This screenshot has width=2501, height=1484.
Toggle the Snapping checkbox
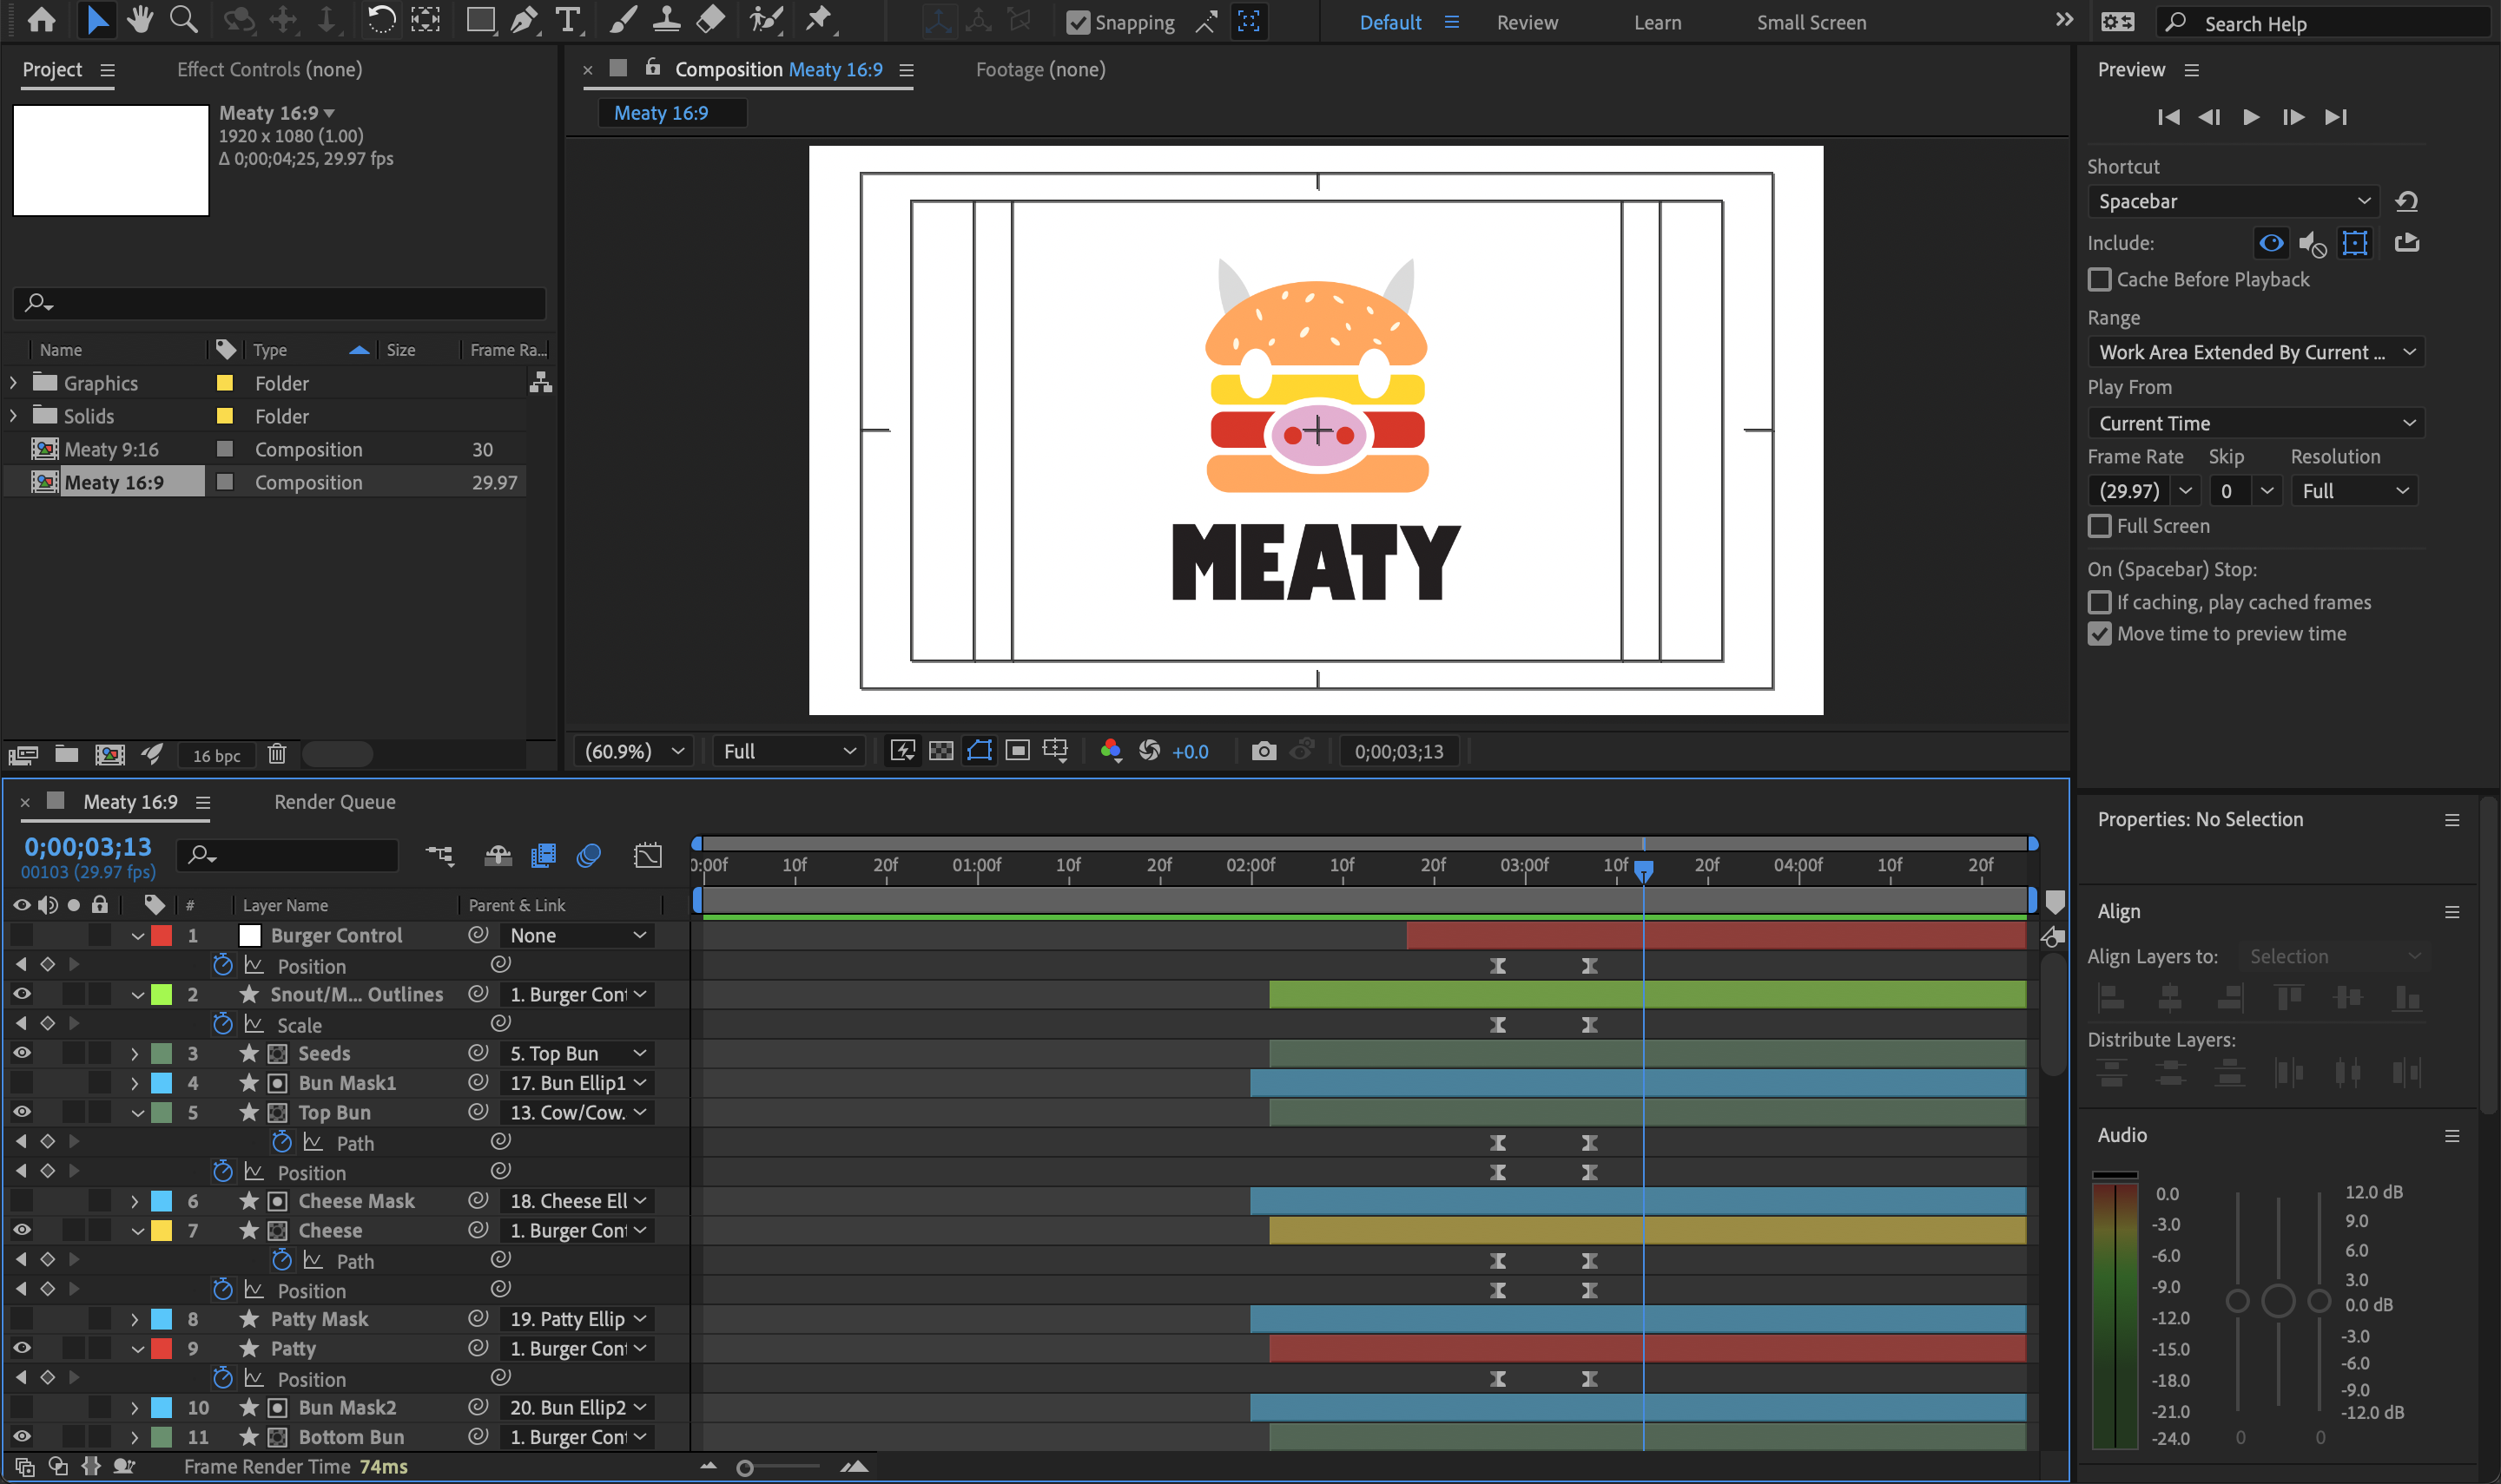(x=1078, y=22)
